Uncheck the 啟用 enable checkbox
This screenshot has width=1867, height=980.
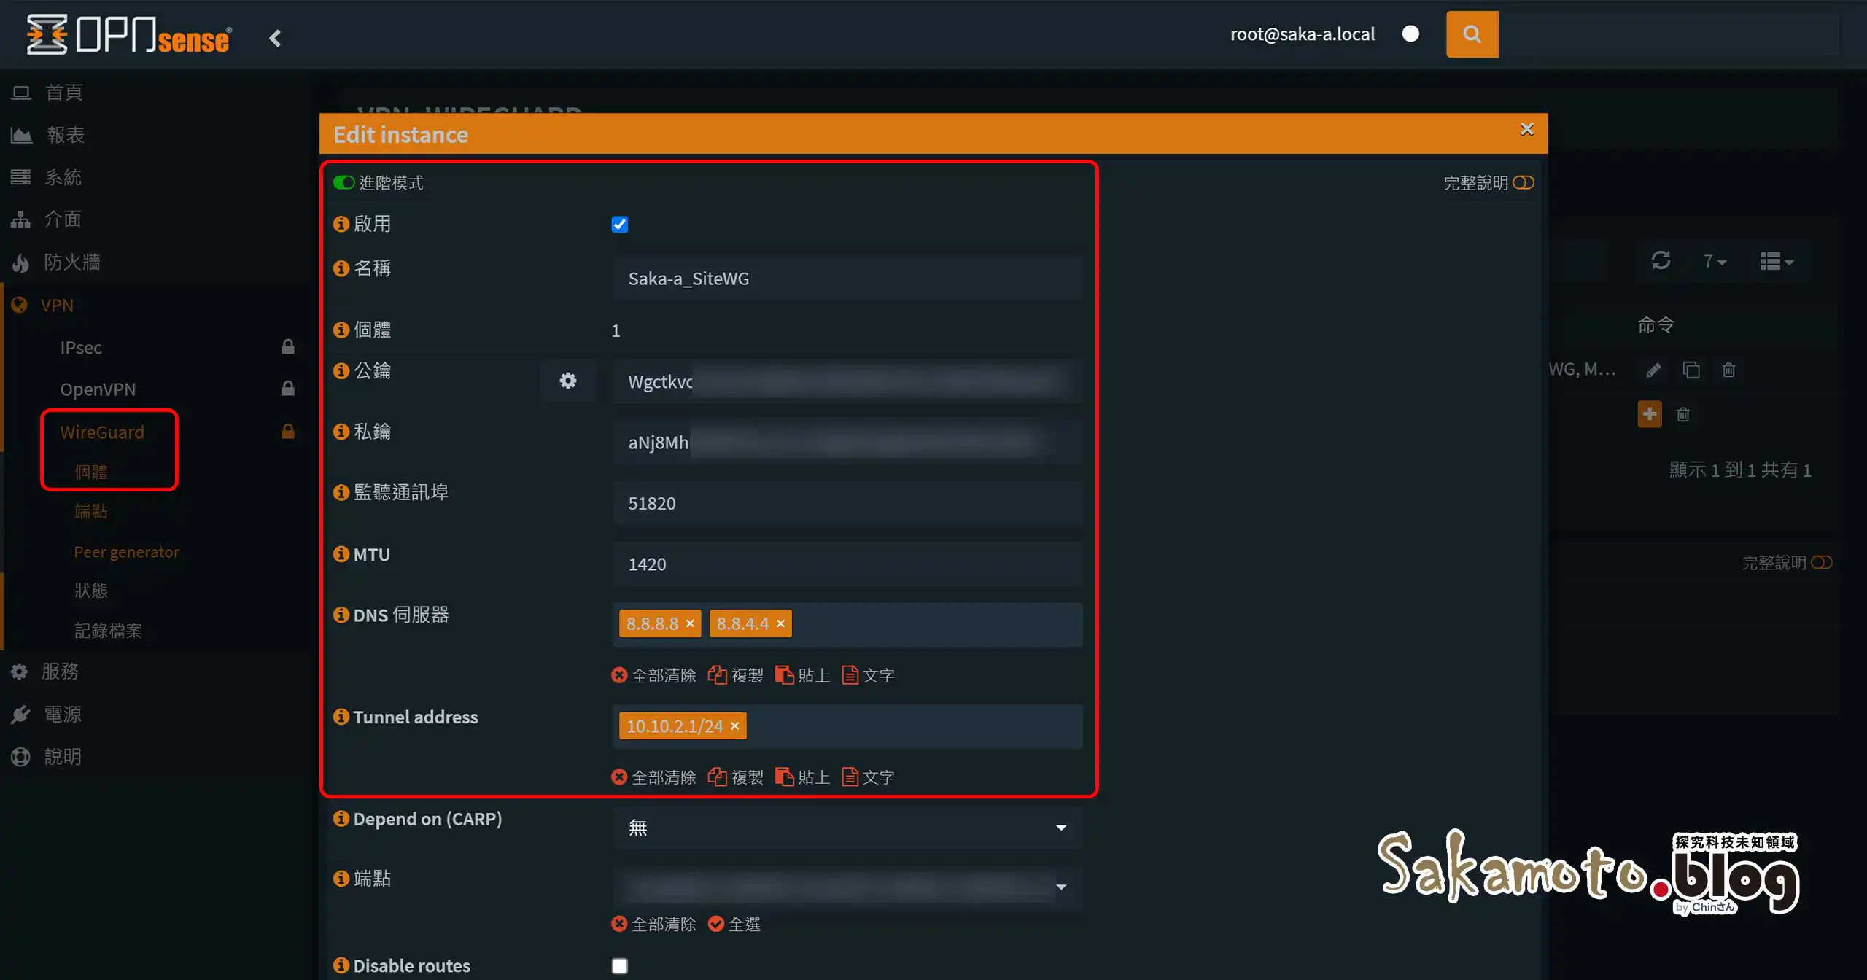click(x=619, y=224)
